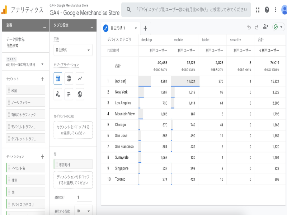Click the mobile column header

(178, 40)
